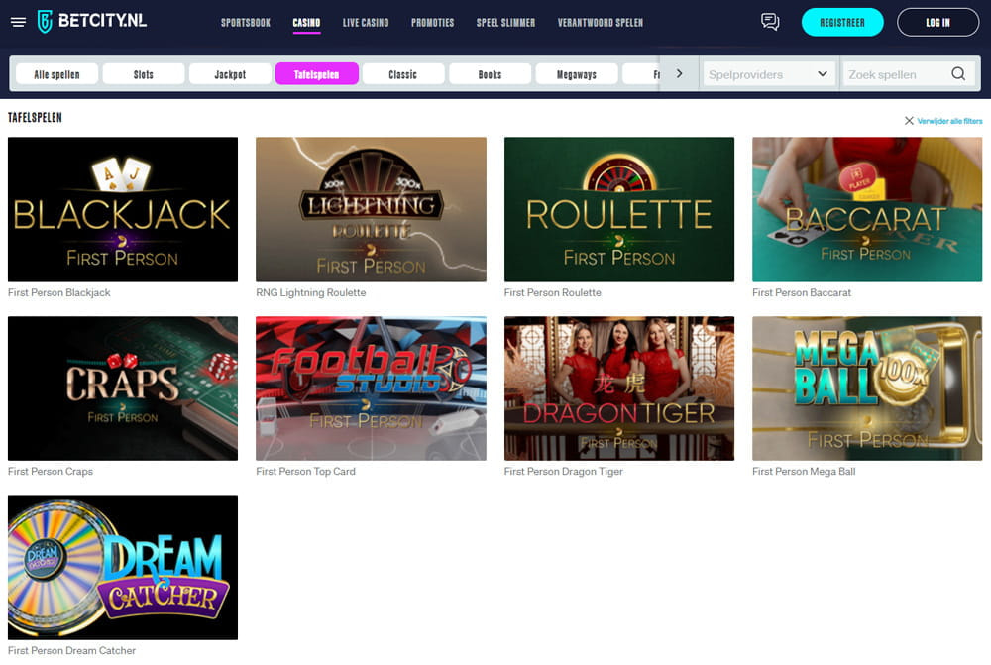Select the Alle spellen filter
Viewport: 991px width, 665px height.
tap(56, 74)
